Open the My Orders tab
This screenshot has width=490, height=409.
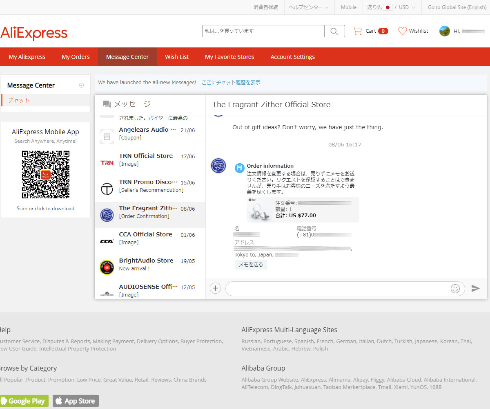(76, 57)
